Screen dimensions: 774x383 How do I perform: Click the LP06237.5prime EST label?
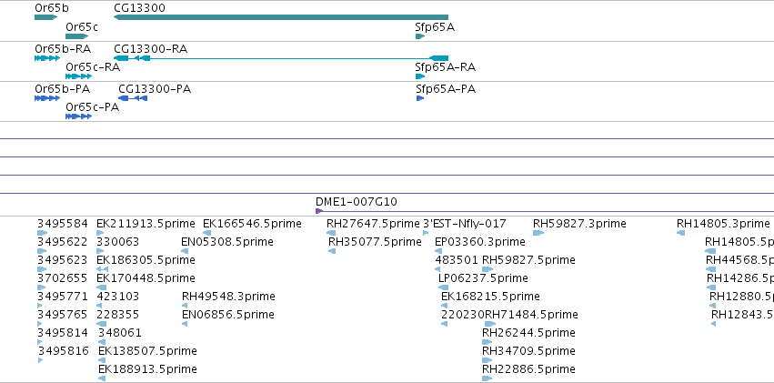click(x=483, y=278)
